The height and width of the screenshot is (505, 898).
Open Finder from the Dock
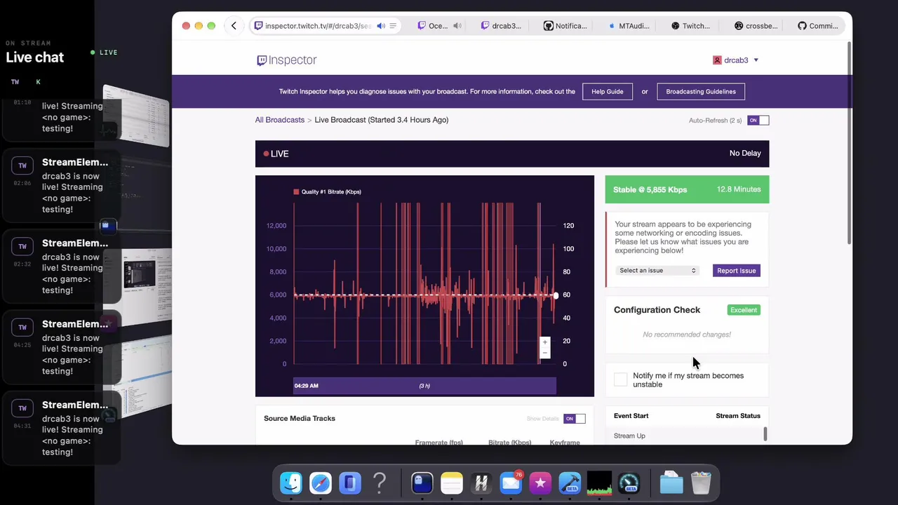point(291,483)
